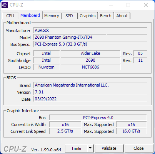Click the version text Ver. 1.99.0.x64
Screen dimensions: 155x154
pyautogui.click(x=46, y=150)
